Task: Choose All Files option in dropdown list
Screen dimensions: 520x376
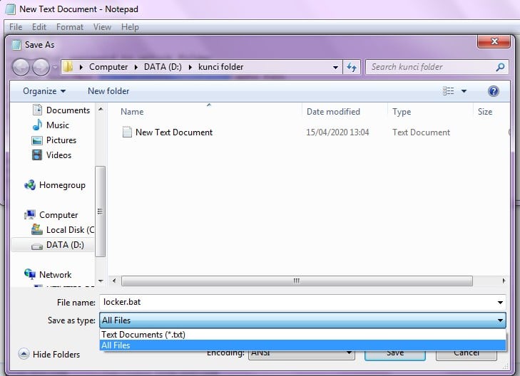Action: pos(302,345)
